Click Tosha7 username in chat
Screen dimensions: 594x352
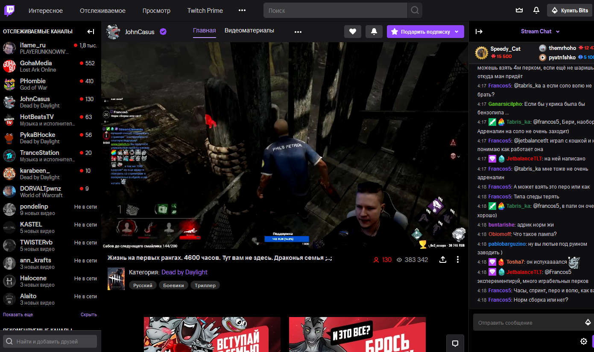pyautogui.click(x=515, y=262)
